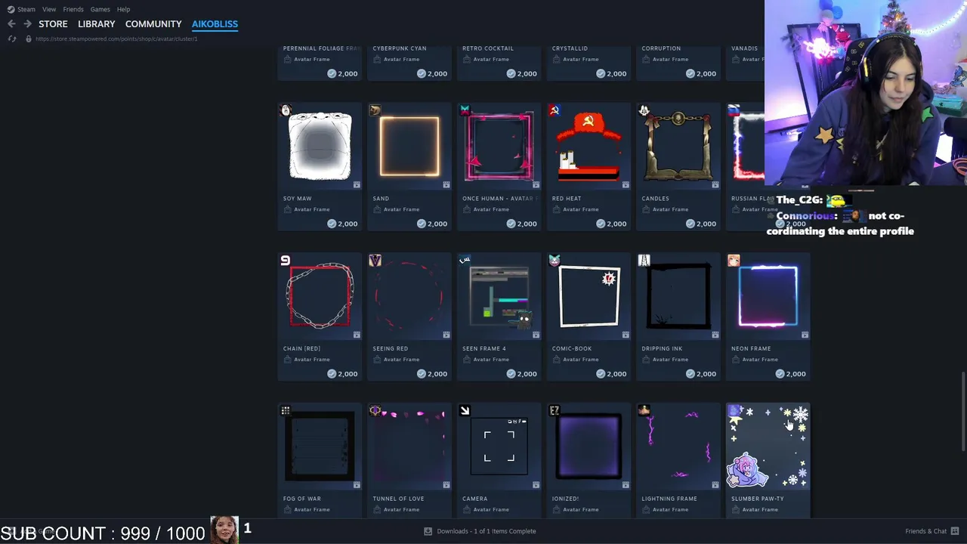Image resolution: width=967 pixels, height=544 pixels.
Task: Click the animated badge icon on Sand thumbnail
Action: 446,184
